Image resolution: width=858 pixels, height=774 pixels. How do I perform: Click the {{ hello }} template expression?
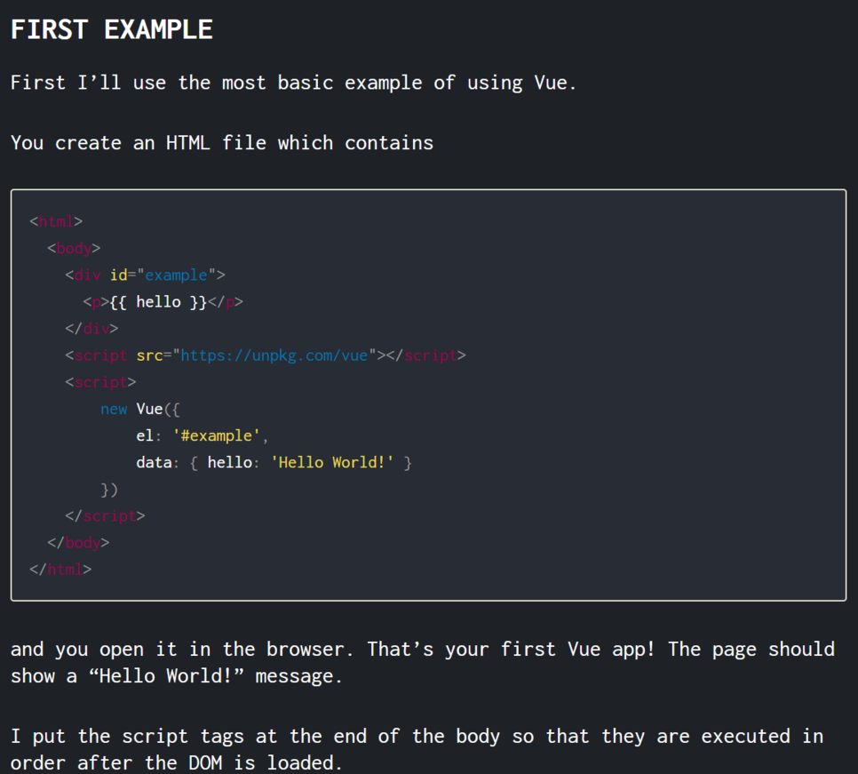[x=158, y=302]
